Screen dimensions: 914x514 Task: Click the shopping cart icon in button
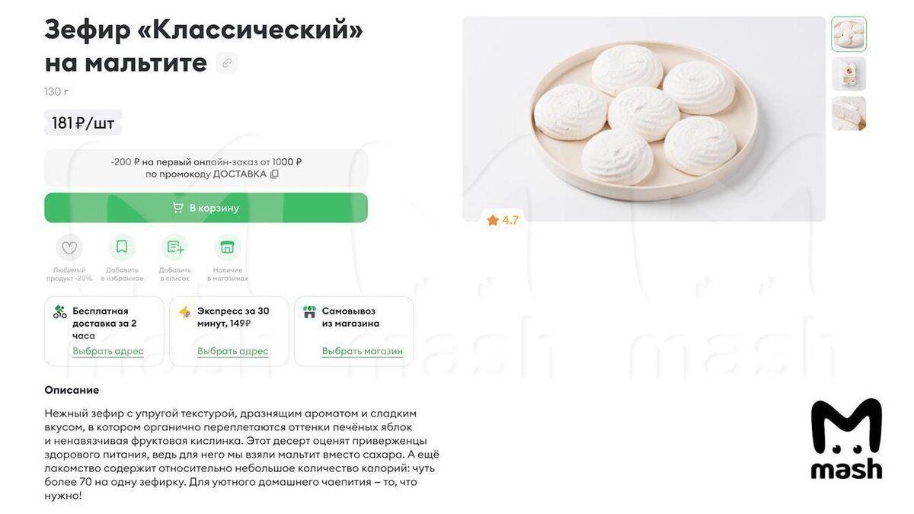pyautogui.click(x=177, y=208)
